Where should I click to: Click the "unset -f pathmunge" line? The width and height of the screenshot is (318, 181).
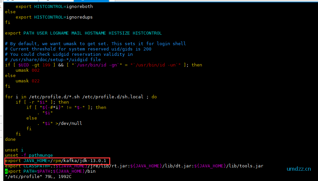pos(29,155)
